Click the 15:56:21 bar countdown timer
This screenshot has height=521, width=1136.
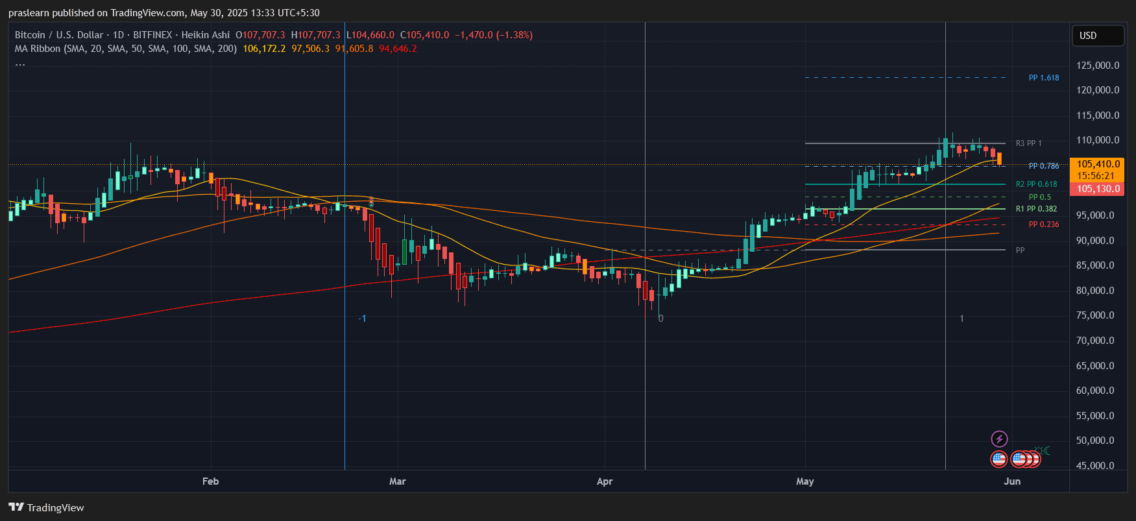pyautogui.click(x=1097, y=176)
